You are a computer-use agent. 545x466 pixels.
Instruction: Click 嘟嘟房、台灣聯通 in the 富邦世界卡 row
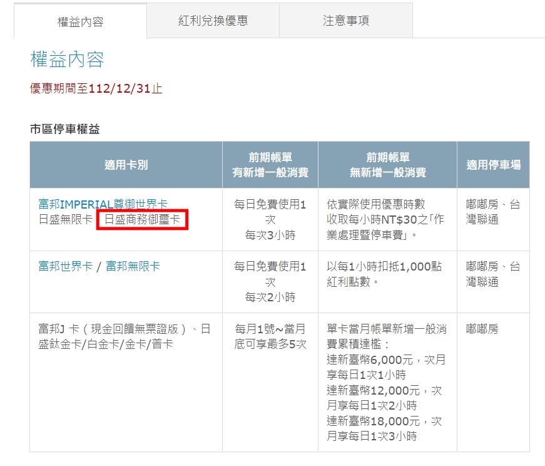pos(493,274)
